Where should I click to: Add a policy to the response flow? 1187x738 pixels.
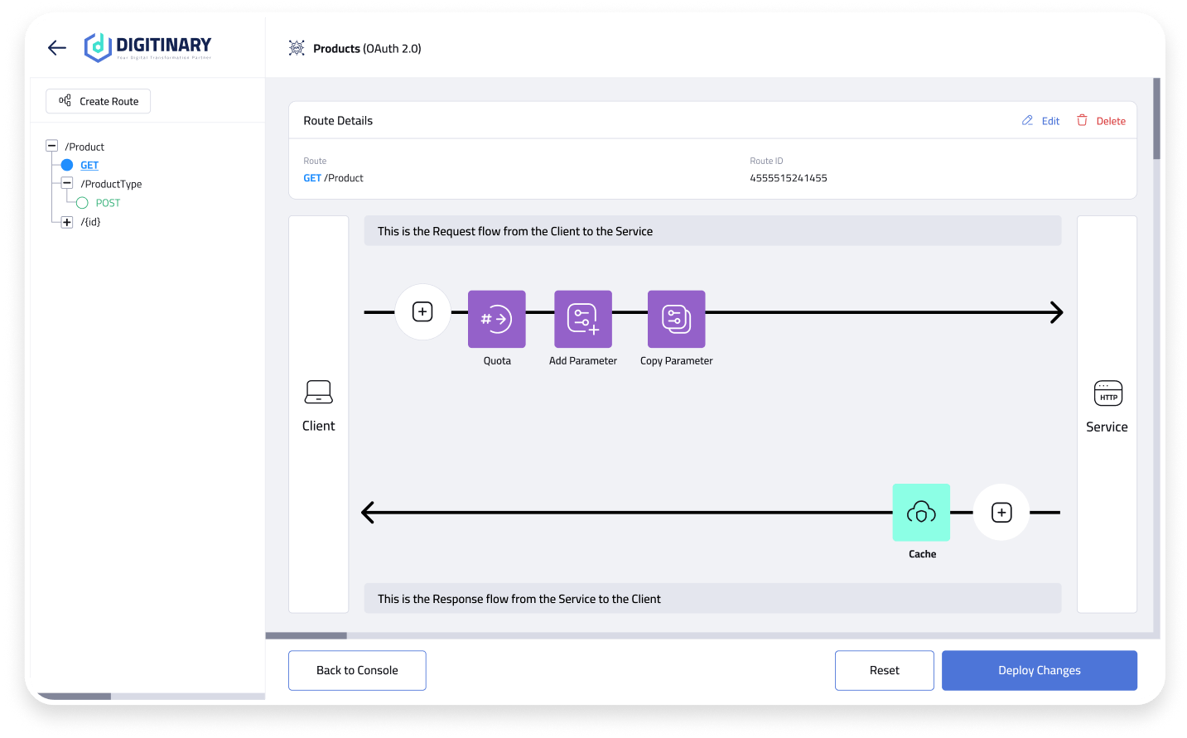[1001, 513]
